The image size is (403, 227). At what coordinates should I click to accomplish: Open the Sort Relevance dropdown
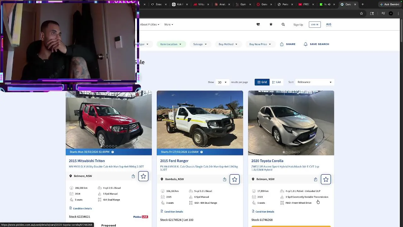pyautogui.click(x=315, y=82)
